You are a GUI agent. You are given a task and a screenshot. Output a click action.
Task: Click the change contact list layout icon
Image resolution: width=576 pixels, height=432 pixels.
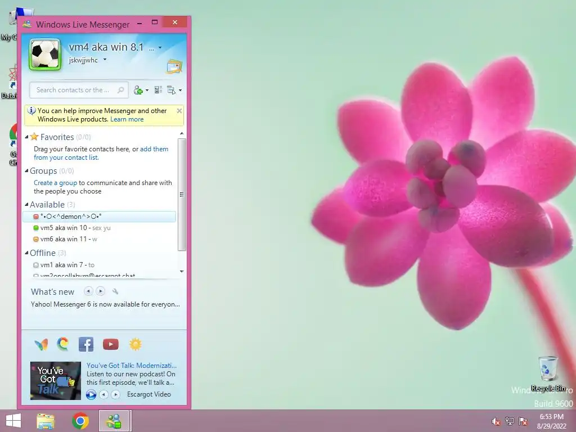158,90
